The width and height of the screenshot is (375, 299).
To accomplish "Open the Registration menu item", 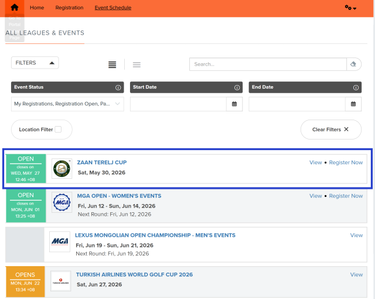I will pyautogui.click(x=69, y=8).
